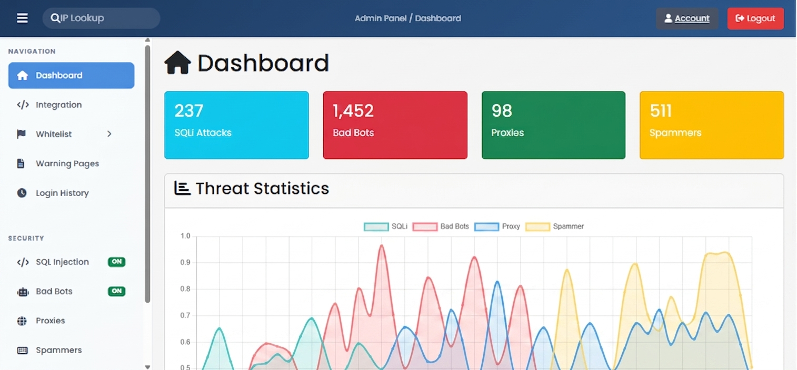Viewport: 797px width, 370px height.
Task: Click the Proxies globe icon
Action: [x=22, y=321]
